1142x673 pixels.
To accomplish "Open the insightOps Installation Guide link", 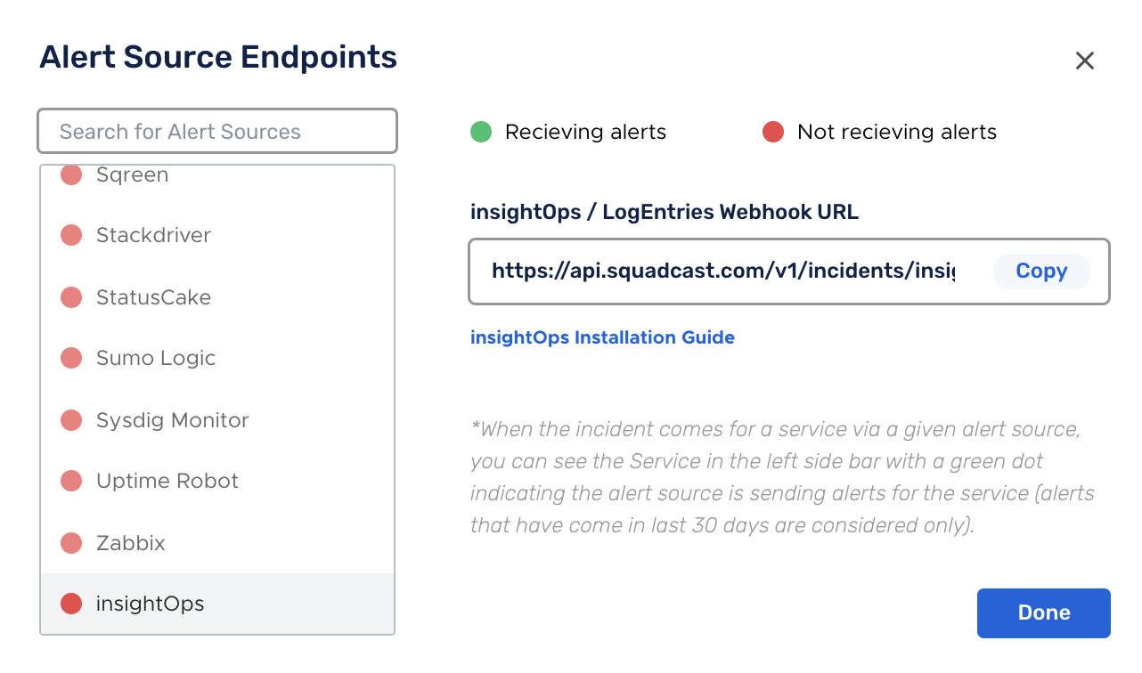I will click(x=602, y=337).
